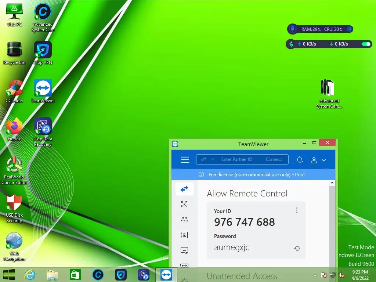Show hidden system tray icons
This screenshot has width=376, height=282.
pos(315,275)
